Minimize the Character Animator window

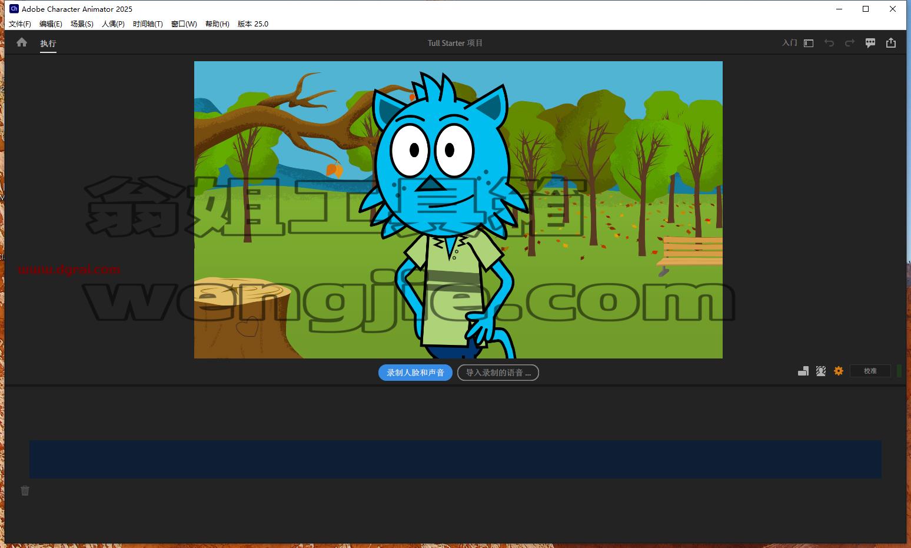pos(839,9)
